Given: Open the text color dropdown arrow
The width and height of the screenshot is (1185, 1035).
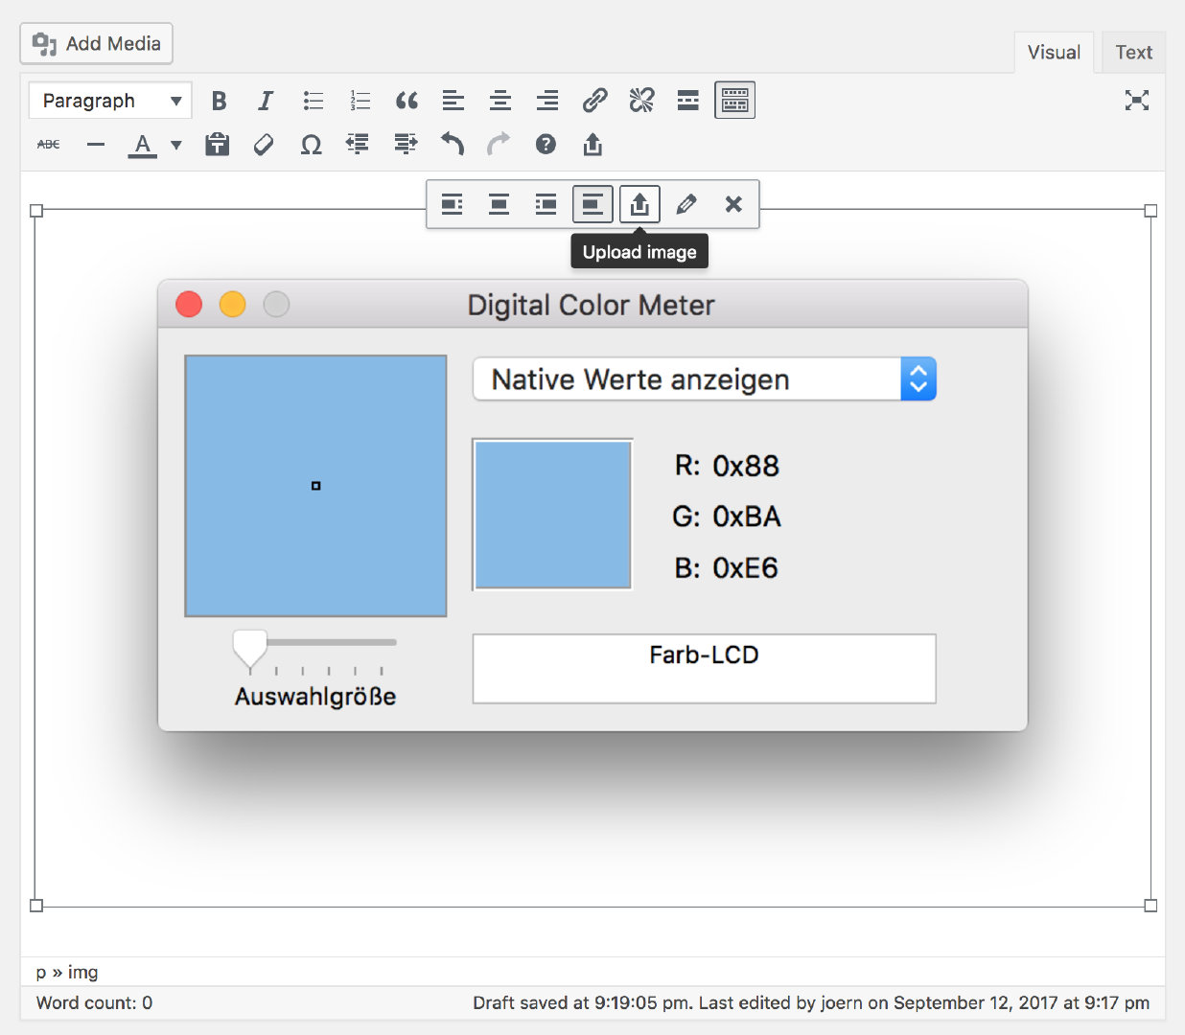Looking at the screenshot, I should coord(176,145).
